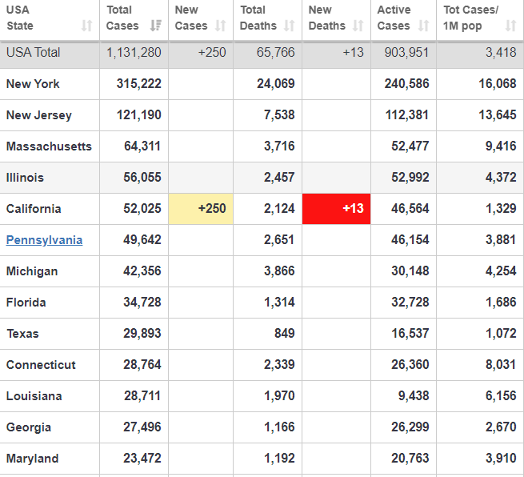Click sort arrows icon beside New Cases
This screenshot has height=477, width=524.
pyautogui.click(x=221, y=26)
